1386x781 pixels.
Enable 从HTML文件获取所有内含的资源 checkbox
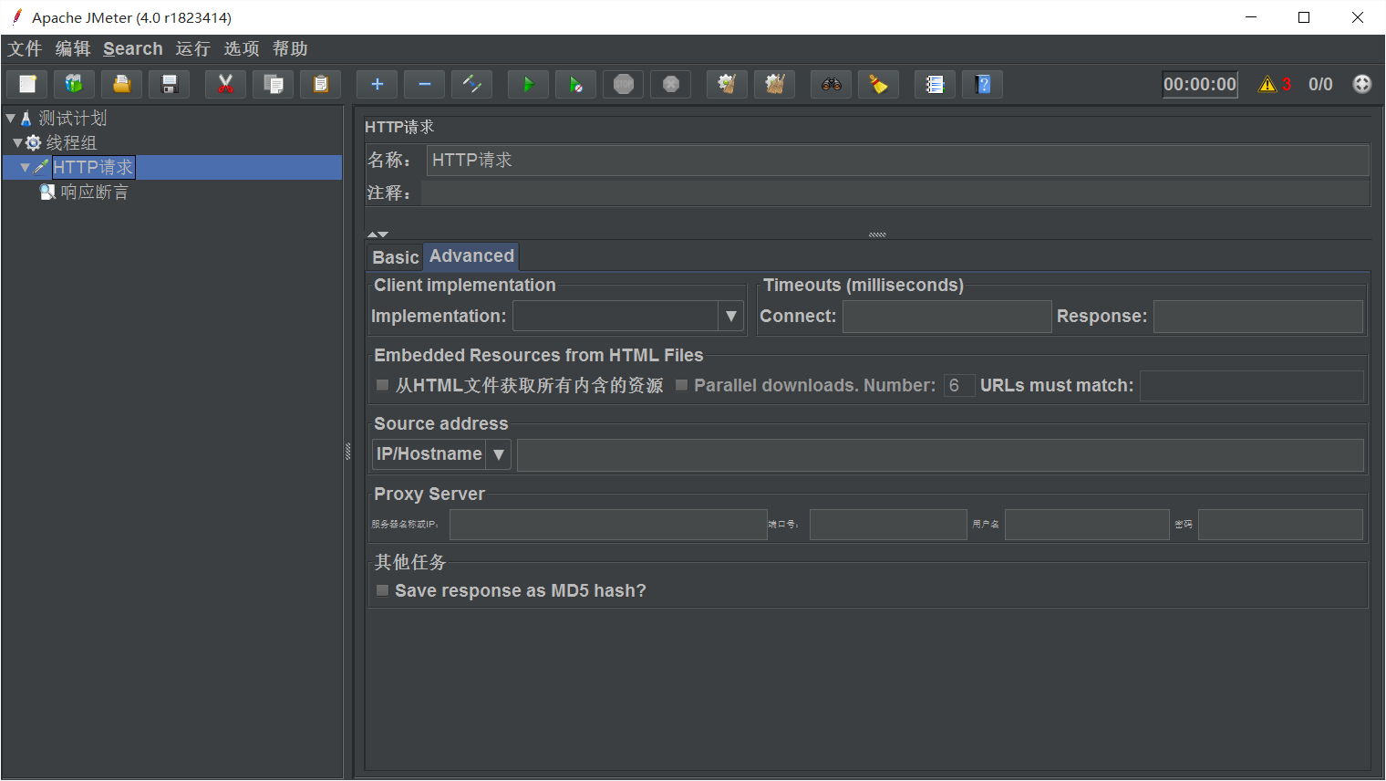(383, 385)
